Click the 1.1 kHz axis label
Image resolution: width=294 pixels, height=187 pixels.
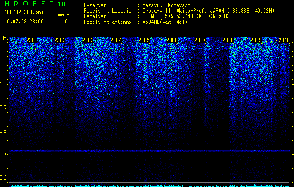coord(4,61)
